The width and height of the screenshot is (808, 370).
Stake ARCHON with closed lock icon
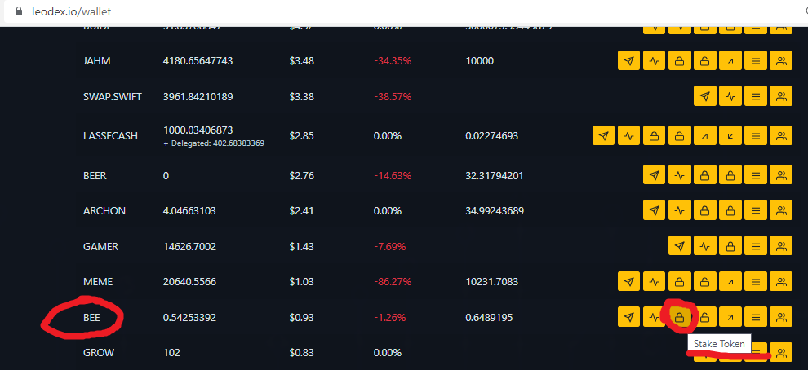(x=704, y=210)
